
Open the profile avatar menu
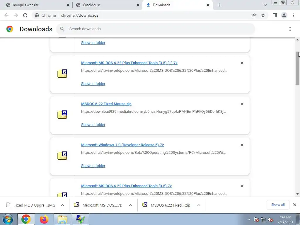tap(284, 15)
